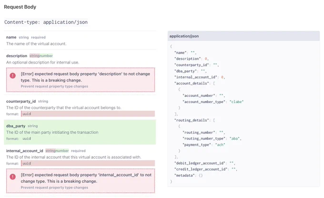Viewport: 324px width, 198px height.
Task: Click the string type label next to dba_party
Action: 33,126
